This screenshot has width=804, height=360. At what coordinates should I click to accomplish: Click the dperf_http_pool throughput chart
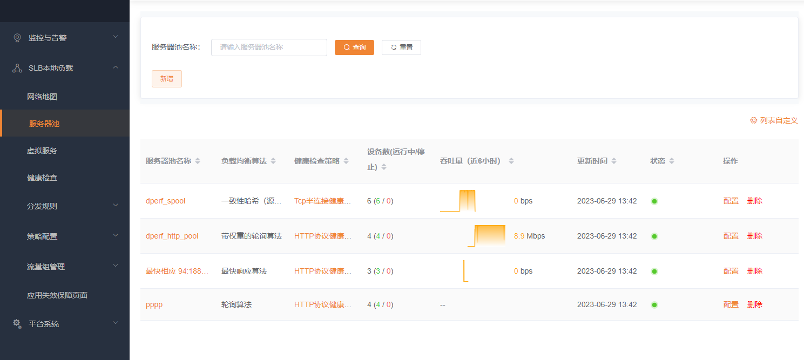487,236
